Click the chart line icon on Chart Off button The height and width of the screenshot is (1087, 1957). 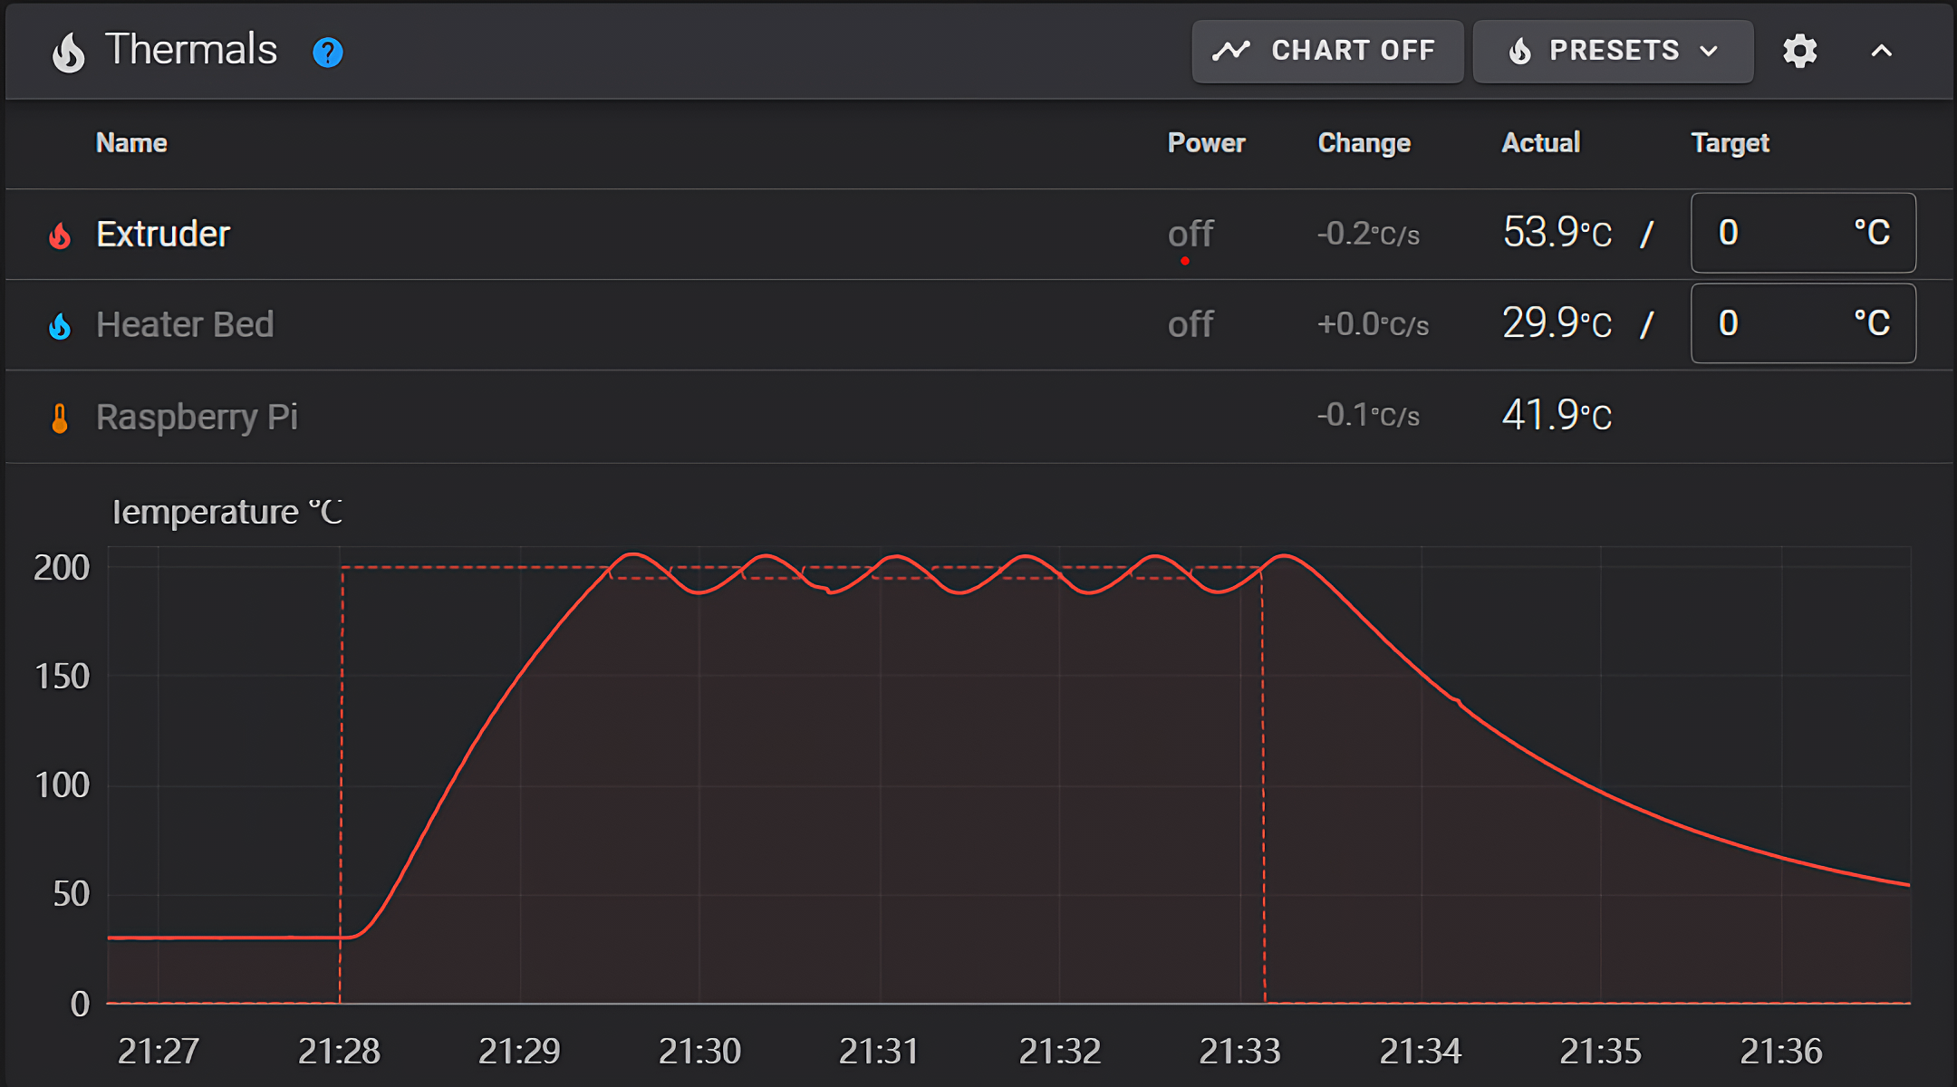point(1231,51)
